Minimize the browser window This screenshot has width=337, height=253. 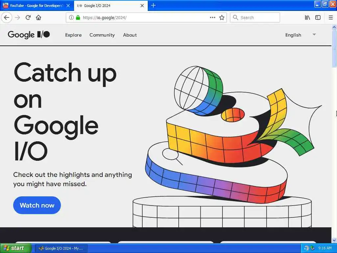click(x=318, y=4)
